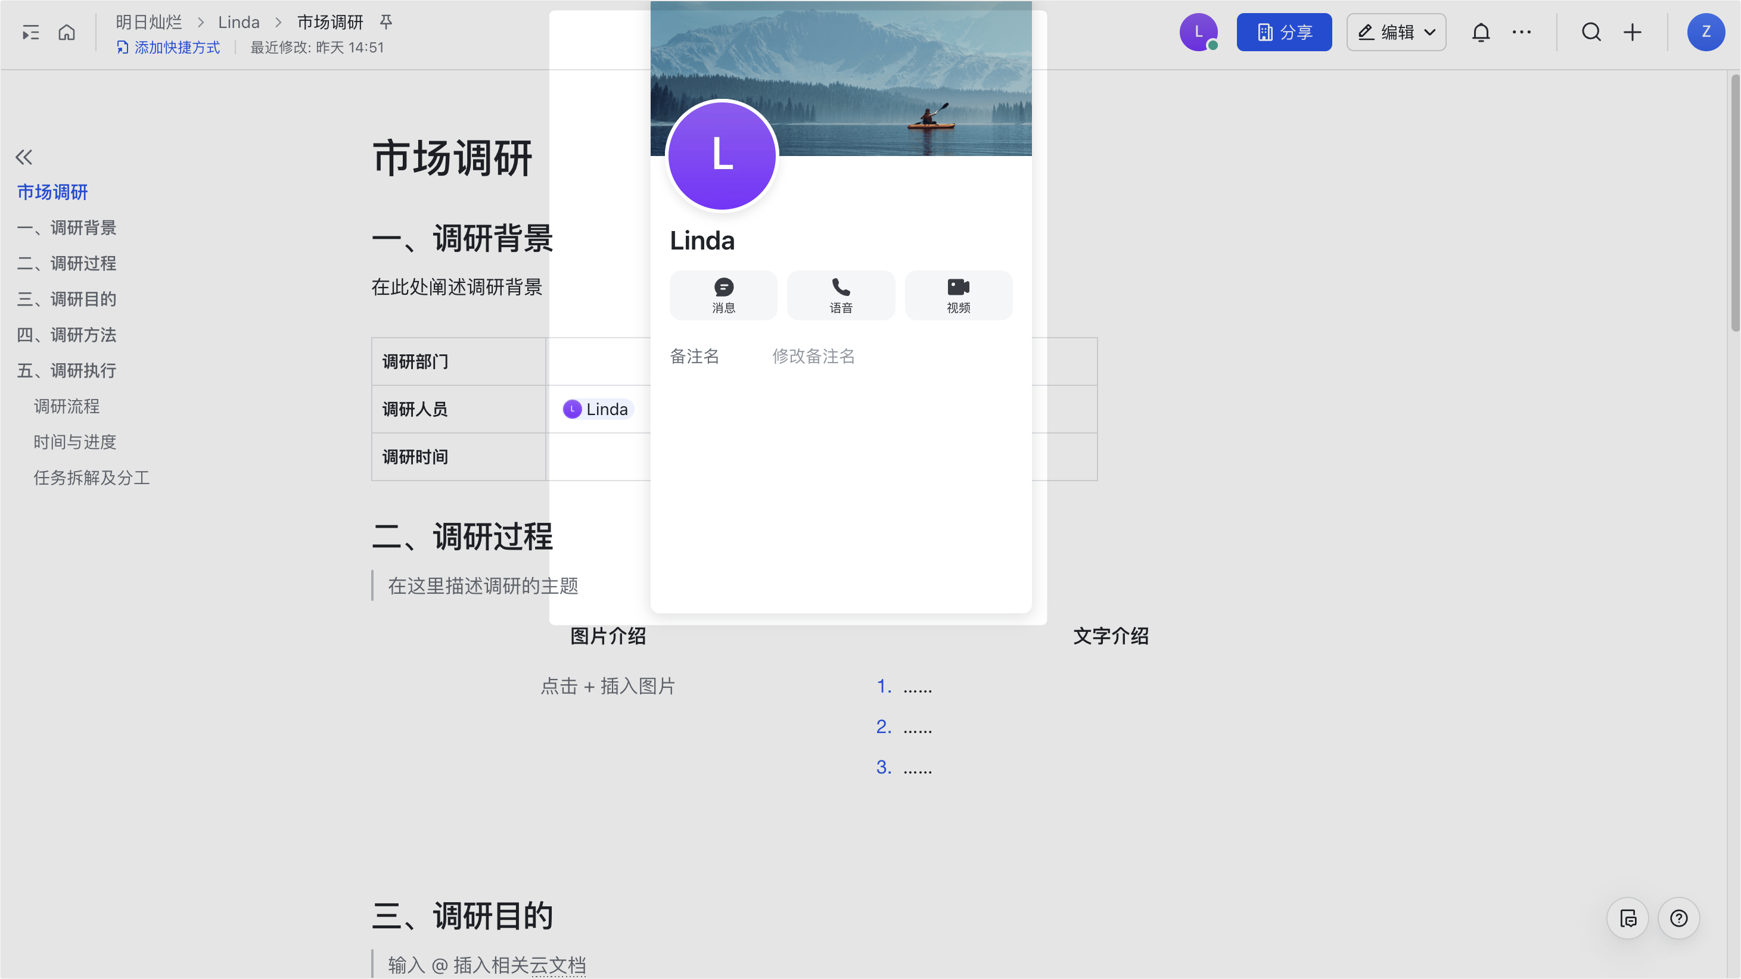The width and height of the screenshot is (1741, 979).
Task: Click Linda's large profile avatar
Action: pos(723,156)
